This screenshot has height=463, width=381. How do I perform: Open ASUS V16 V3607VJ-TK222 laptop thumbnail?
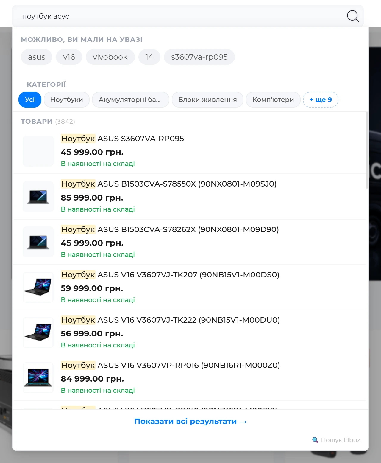pyautogui.click(x=38, y=333)
